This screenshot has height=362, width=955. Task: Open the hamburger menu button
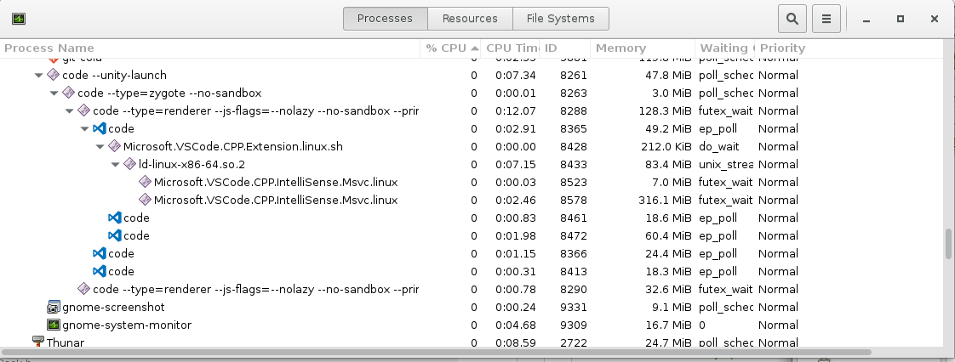826,19
